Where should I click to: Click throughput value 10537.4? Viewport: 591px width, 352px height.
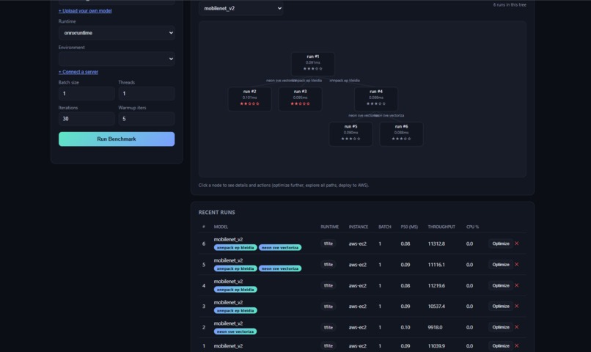[436, 307]
